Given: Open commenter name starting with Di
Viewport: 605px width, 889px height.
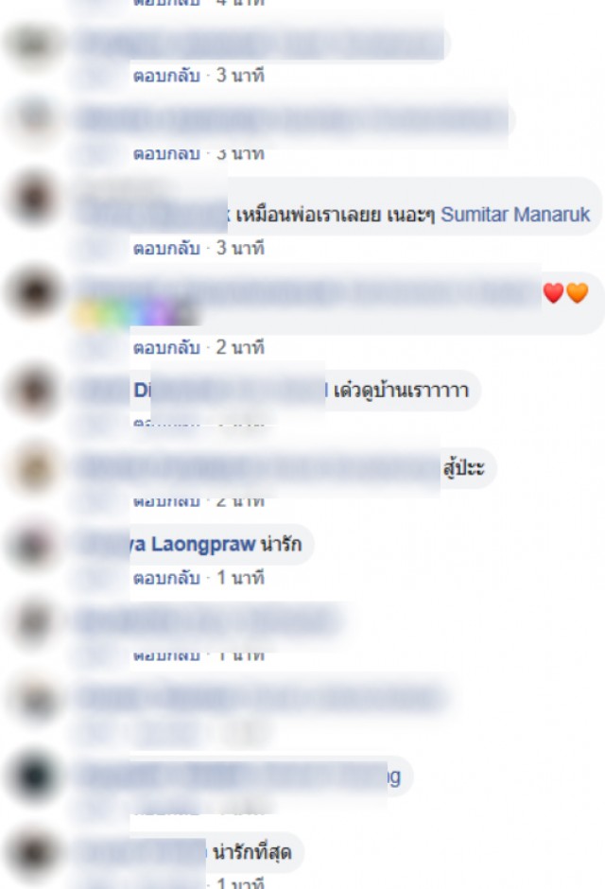Looking at the screenshot, I should pos(142,390).
